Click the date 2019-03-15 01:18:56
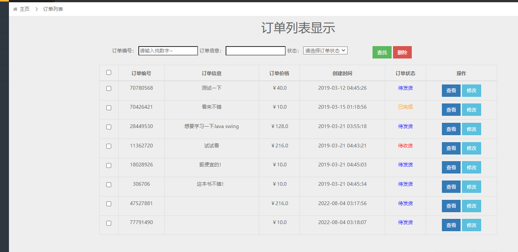This screenshot has width=518, height=252. (x=342, y=107)
